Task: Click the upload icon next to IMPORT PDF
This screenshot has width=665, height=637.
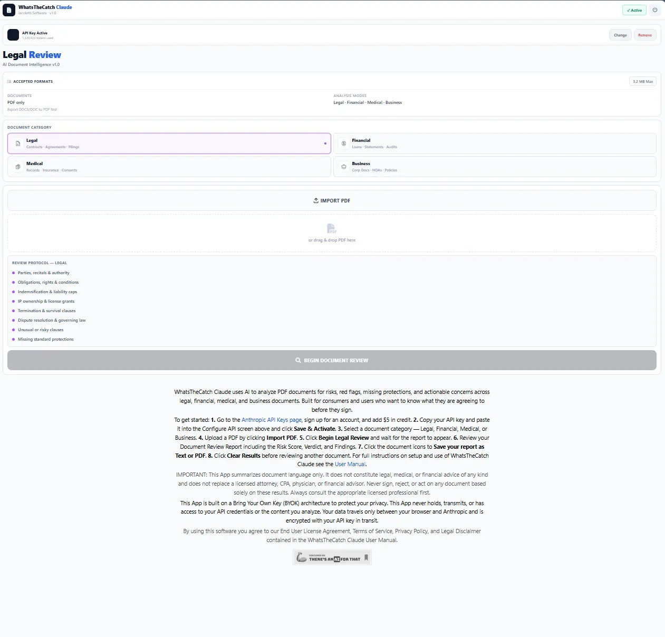Action: coord(316,200)
